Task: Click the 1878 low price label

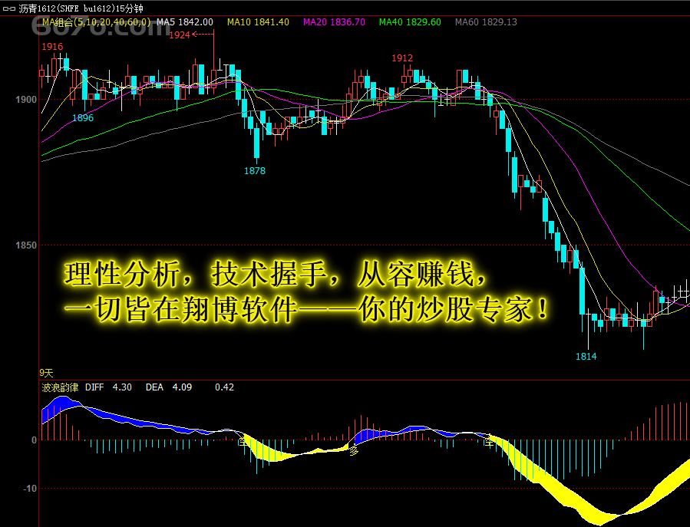Action: tap(255, 171)
